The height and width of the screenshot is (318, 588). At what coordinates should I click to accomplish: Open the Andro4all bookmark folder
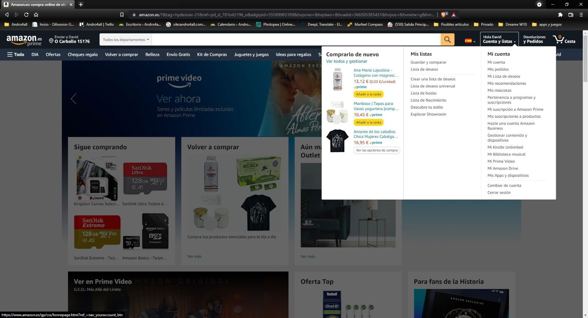pos(16,25)
